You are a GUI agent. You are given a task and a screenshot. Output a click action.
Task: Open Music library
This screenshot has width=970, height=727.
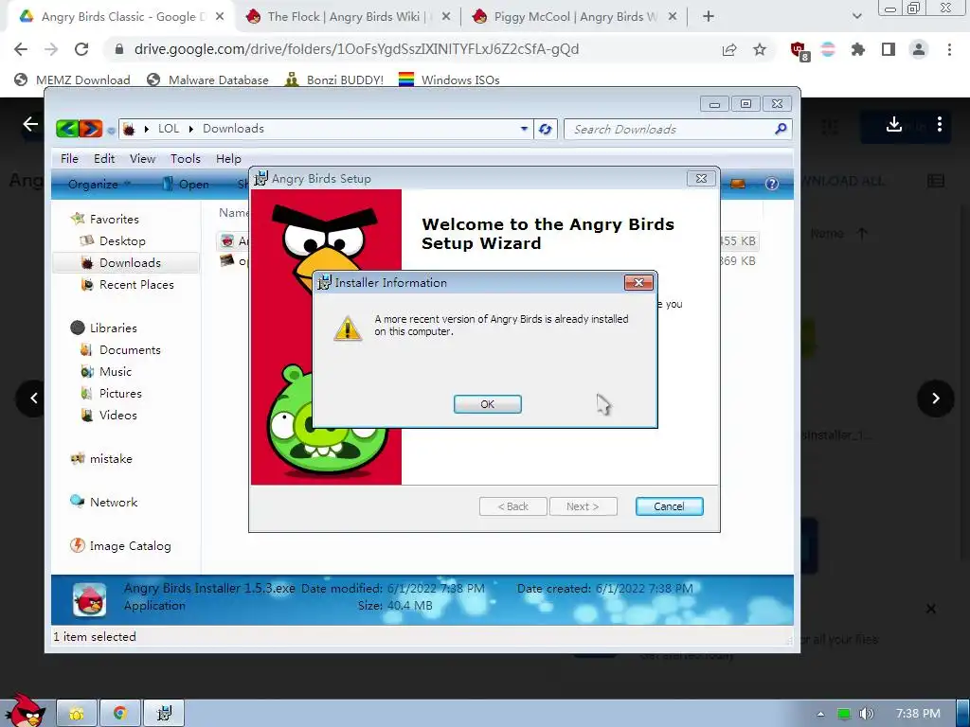click(106, 371)
